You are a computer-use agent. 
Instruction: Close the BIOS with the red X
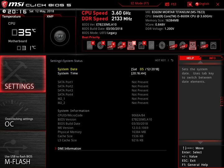tap(218, 4)
